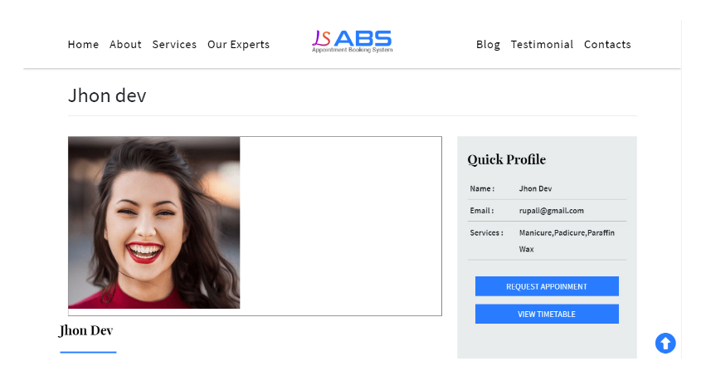Click the Name value Jhon Dev
Image resolution: width=706 pixels, height=366 pixels.
point(535,188)
